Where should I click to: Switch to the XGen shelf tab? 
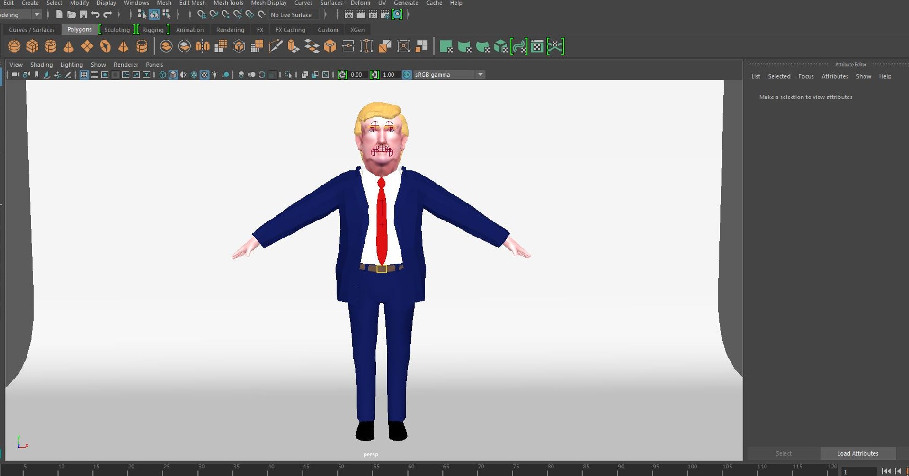click(357, 30)
